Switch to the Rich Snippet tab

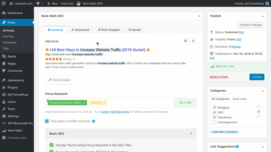coord(109,30)
